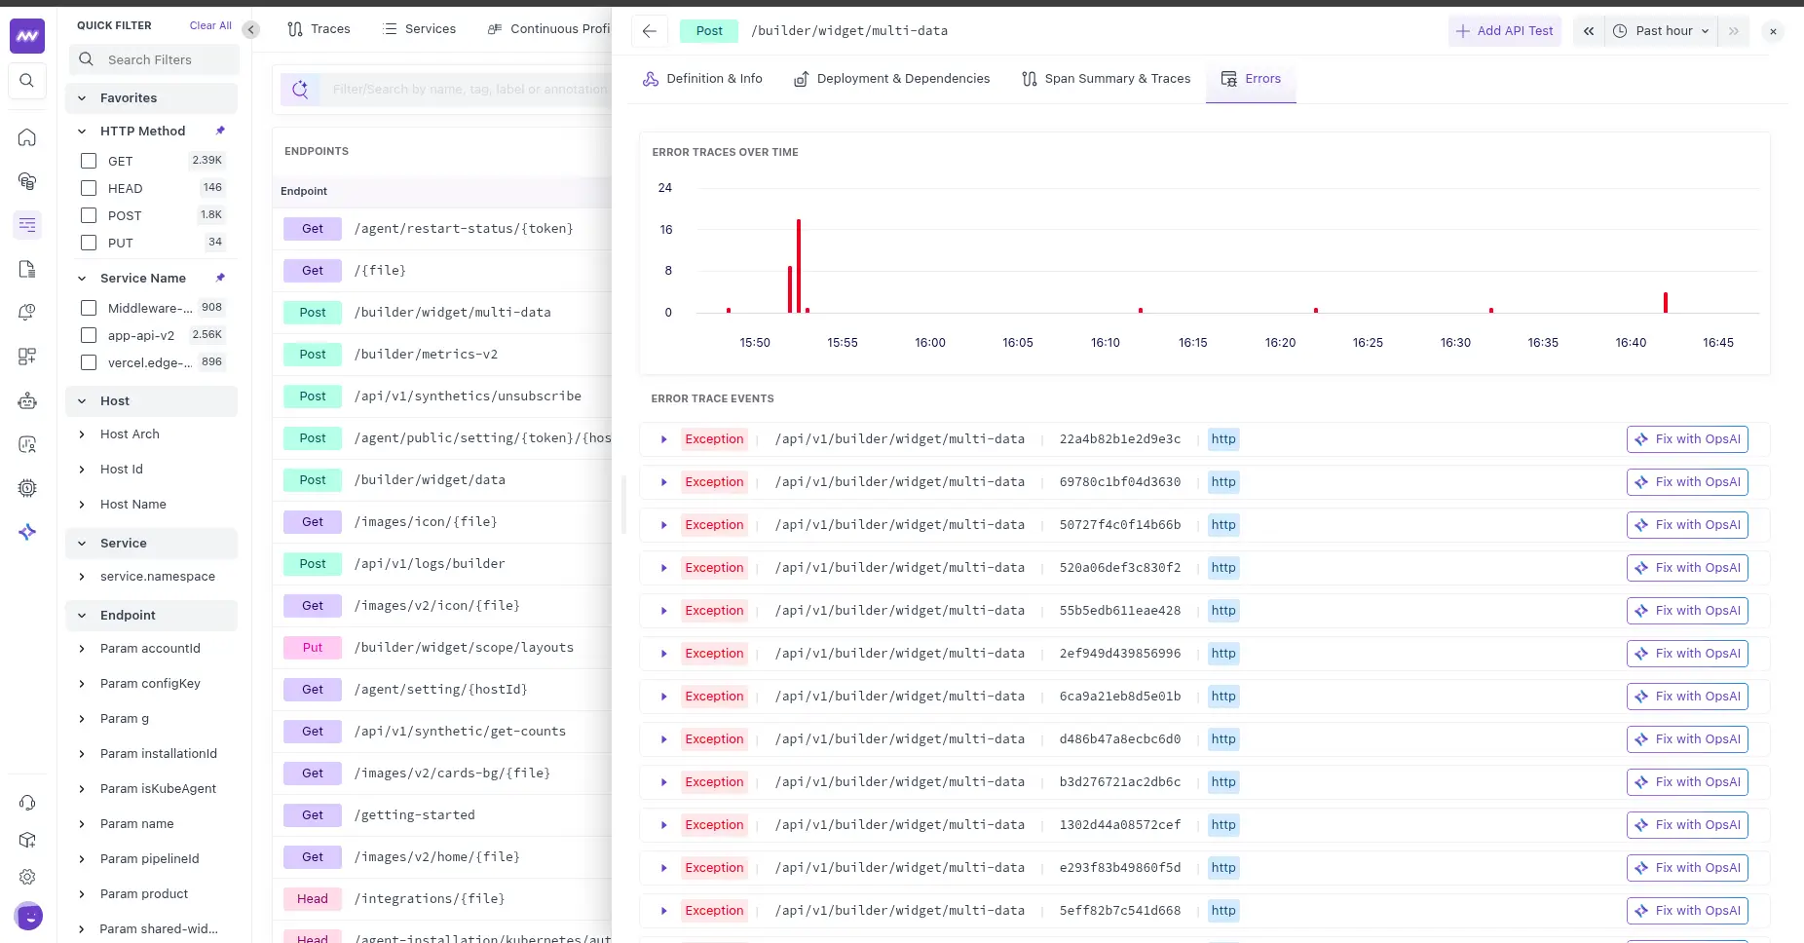Image resolution: width=1804 pixels, height=943 pixels.
Task: Click the sparkle icon in filter bar
Action: [300, 90]
